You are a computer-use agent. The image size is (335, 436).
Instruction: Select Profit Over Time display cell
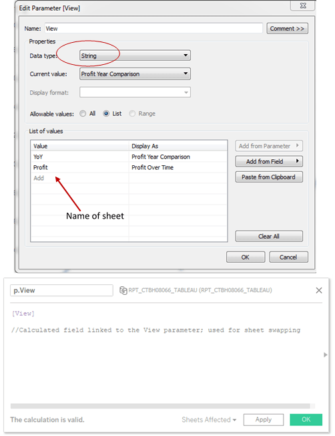click(178, 167)
